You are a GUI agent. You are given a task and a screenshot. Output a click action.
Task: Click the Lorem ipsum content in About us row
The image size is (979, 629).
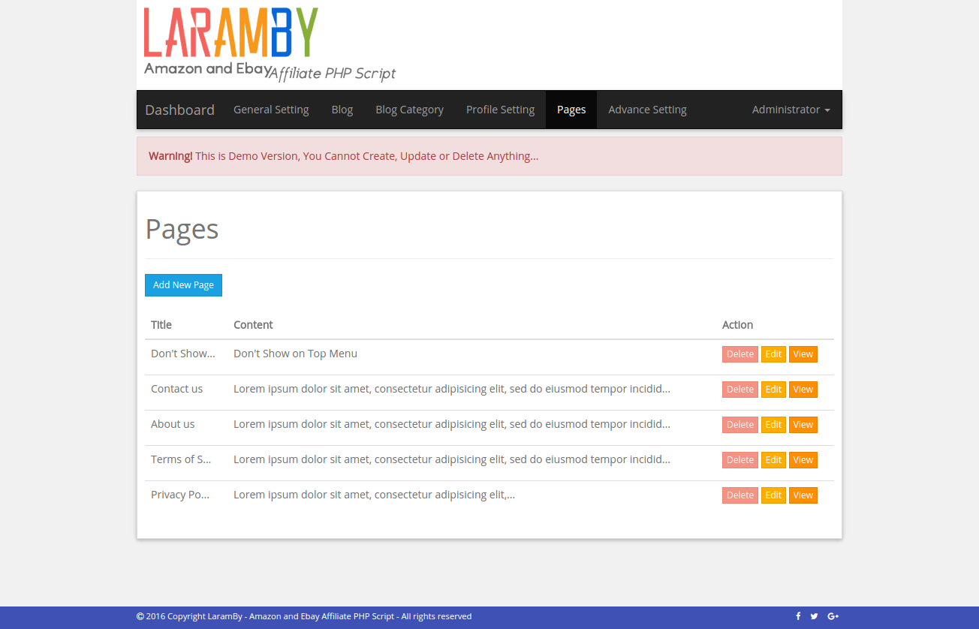[452, 424]
